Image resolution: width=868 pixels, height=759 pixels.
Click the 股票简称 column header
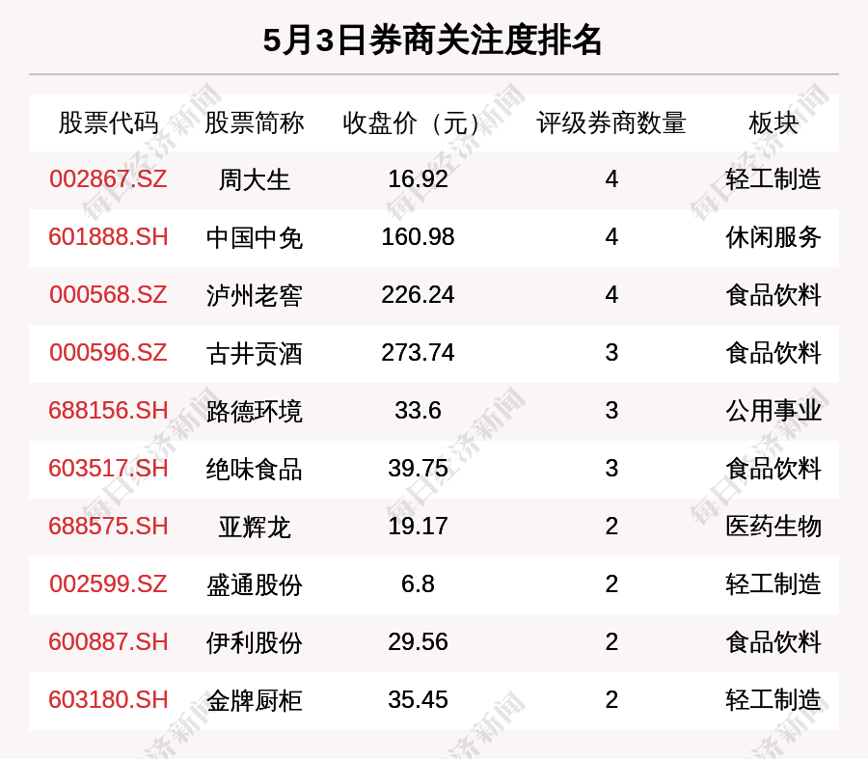point(254,122)
